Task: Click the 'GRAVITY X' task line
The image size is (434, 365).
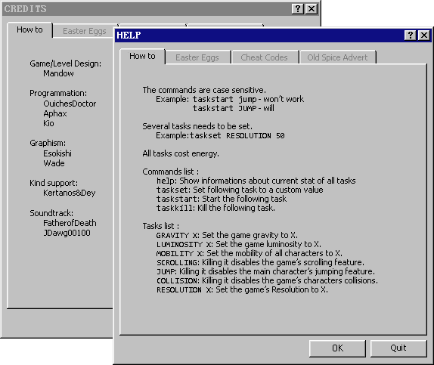Action: tap(227, 235)
